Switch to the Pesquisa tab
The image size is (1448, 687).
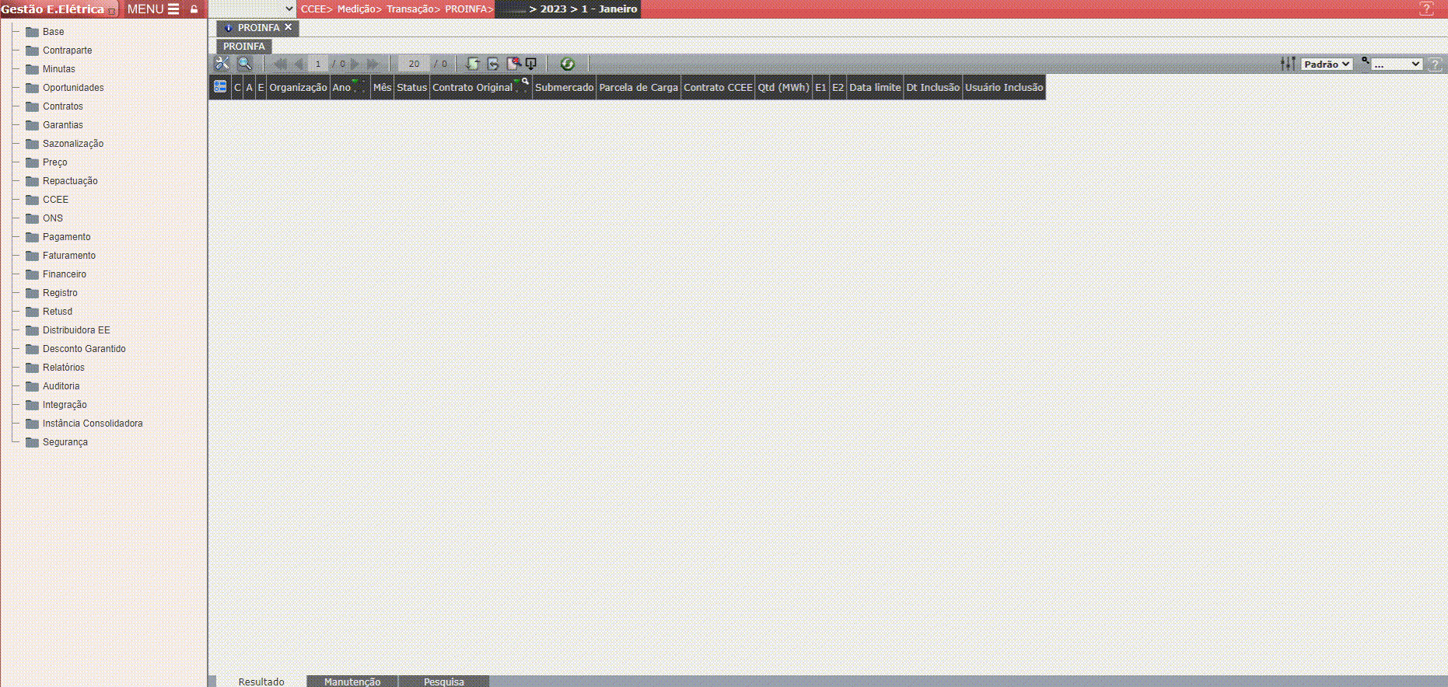(x=443, y=682)
